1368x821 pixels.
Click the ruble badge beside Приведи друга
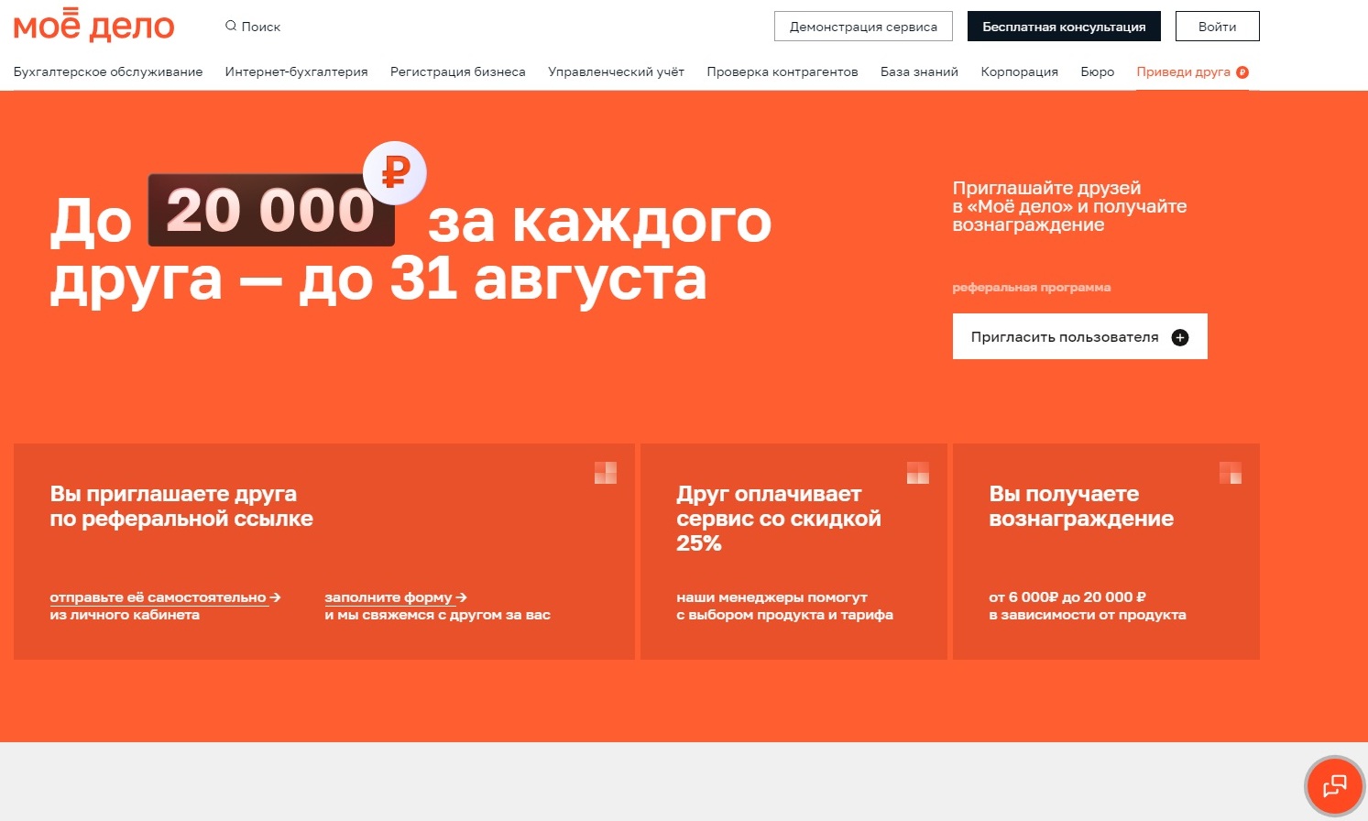[x=1242, y=72]
